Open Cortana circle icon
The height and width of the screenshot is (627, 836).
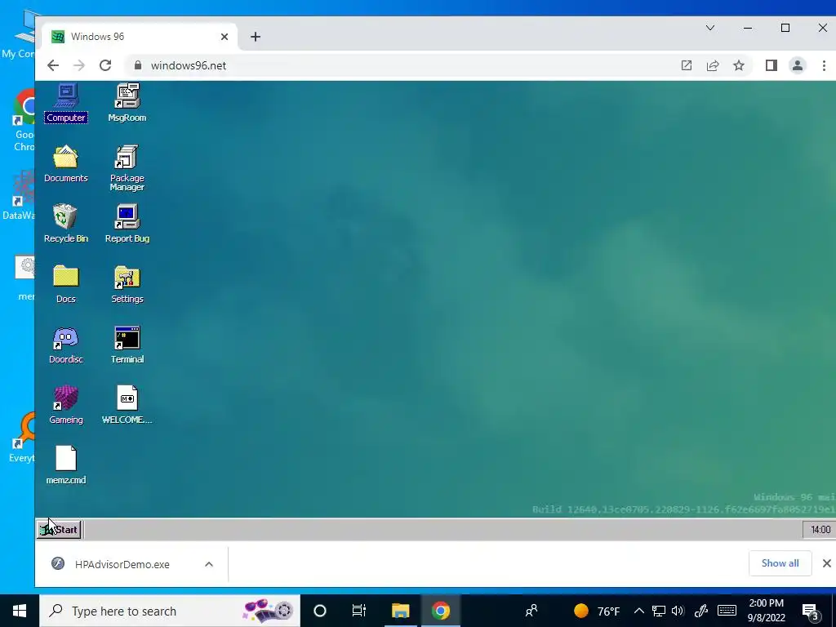[x=320, y=611]
